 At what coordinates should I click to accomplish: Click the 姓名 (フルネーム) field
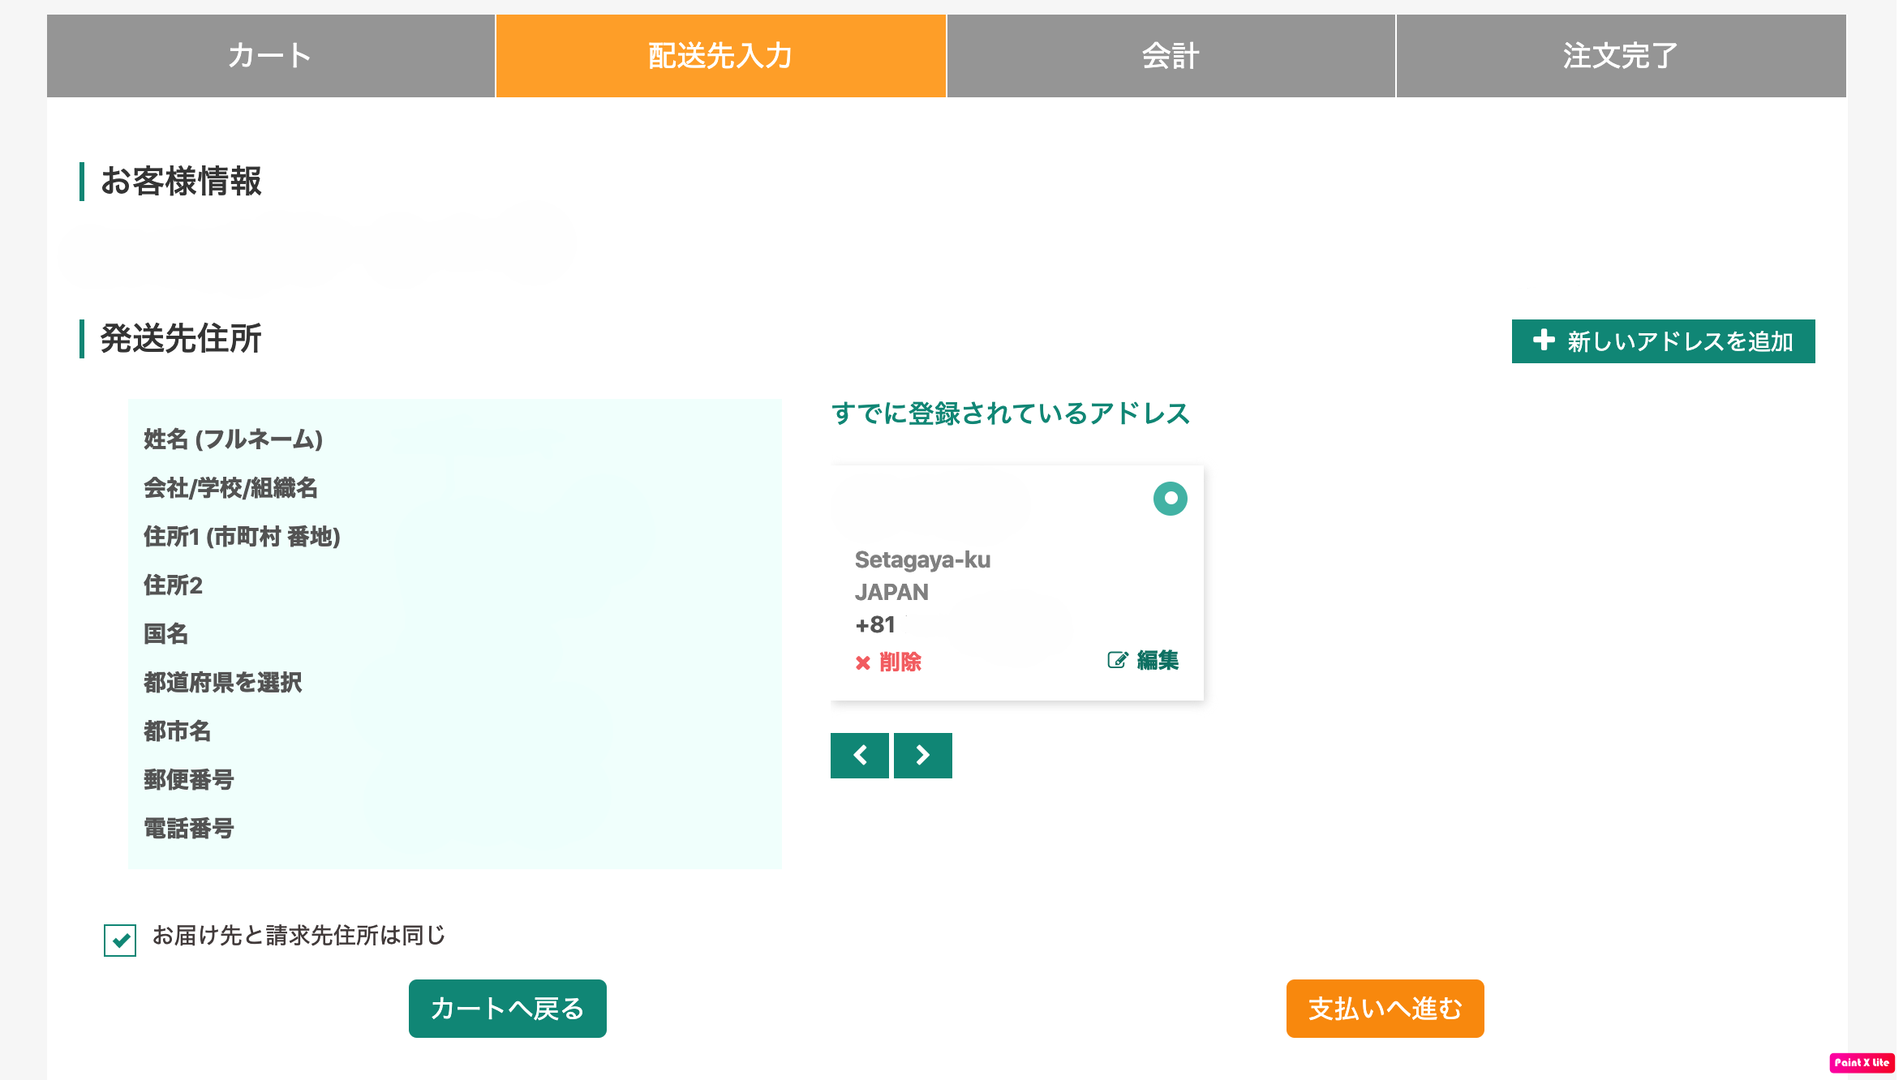(234, 439)
